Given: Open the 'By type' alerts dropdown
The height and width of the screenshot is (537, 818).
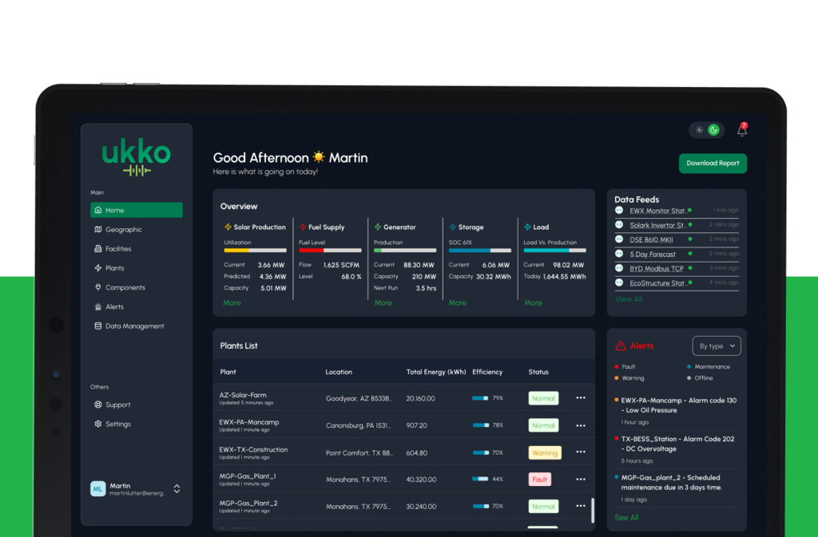Looking at the screenshot, I should pos(716,346).
